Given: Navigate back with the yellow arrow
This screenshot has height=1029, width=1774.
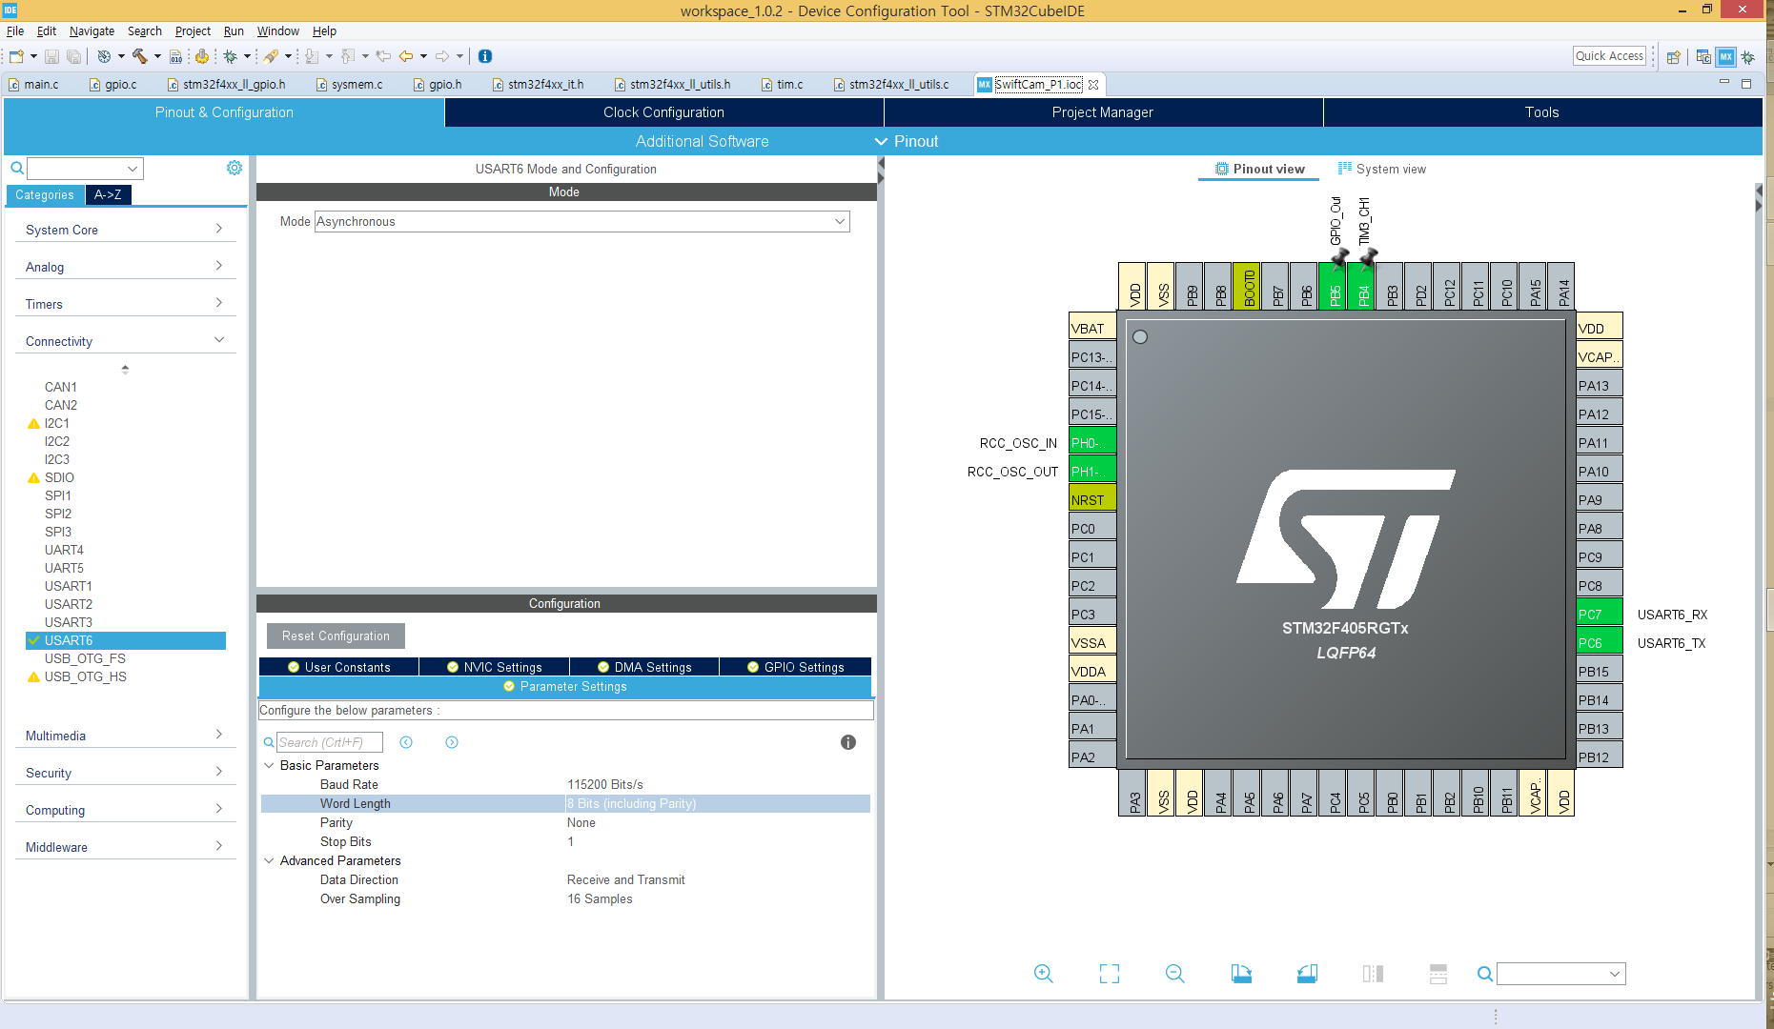Looking at the screenshot, I should [x=405, y=56].
